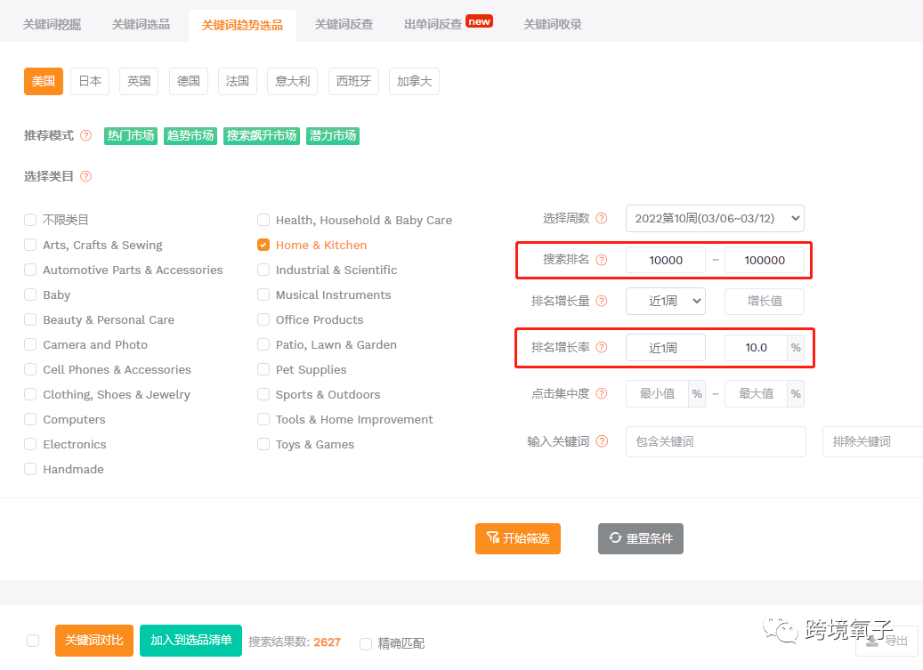
Task: Toggle select-all checkbox beside 关键词对比
Action: (33, 641)
